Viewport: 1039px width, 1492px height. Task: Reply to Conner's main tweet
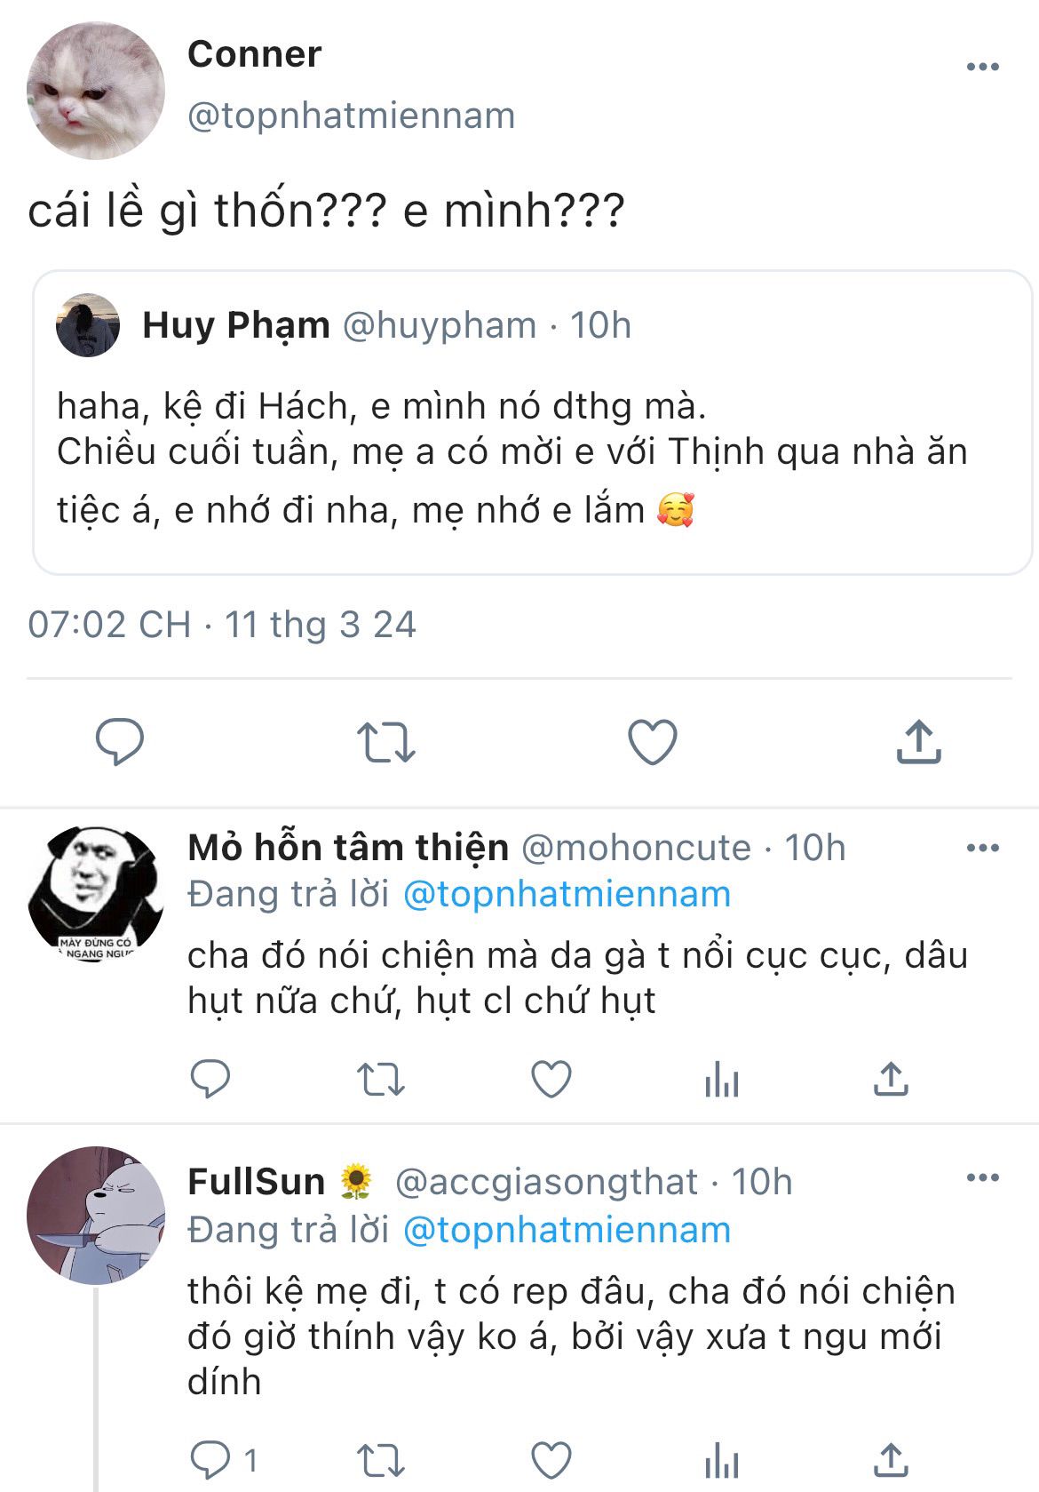[119, 742]
